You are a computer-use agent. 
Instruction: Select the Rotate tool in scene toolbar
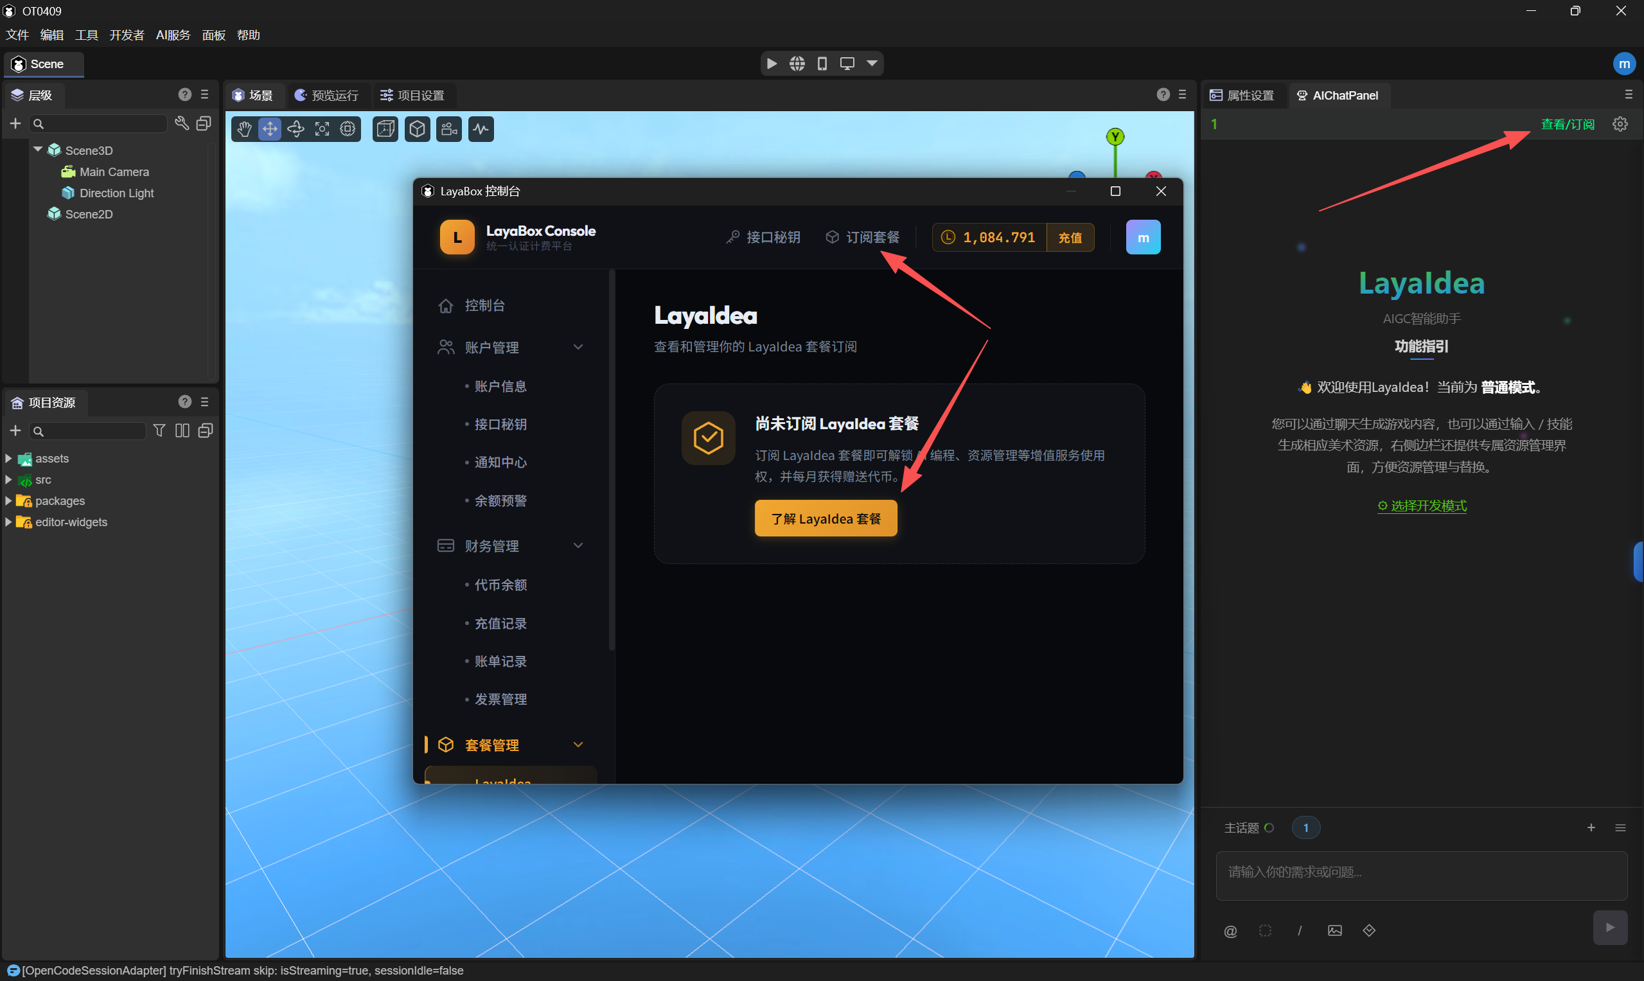point(296,129)
